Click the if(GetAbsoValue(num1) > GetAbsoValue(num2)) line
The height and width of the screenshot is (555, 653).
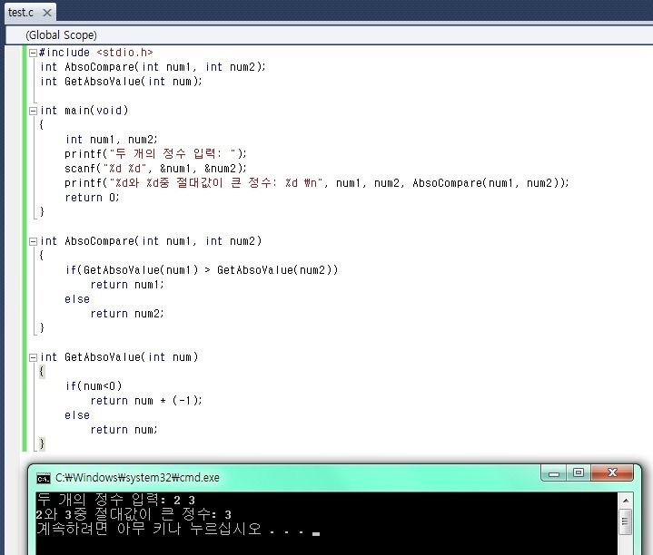[x=202, y=270]
